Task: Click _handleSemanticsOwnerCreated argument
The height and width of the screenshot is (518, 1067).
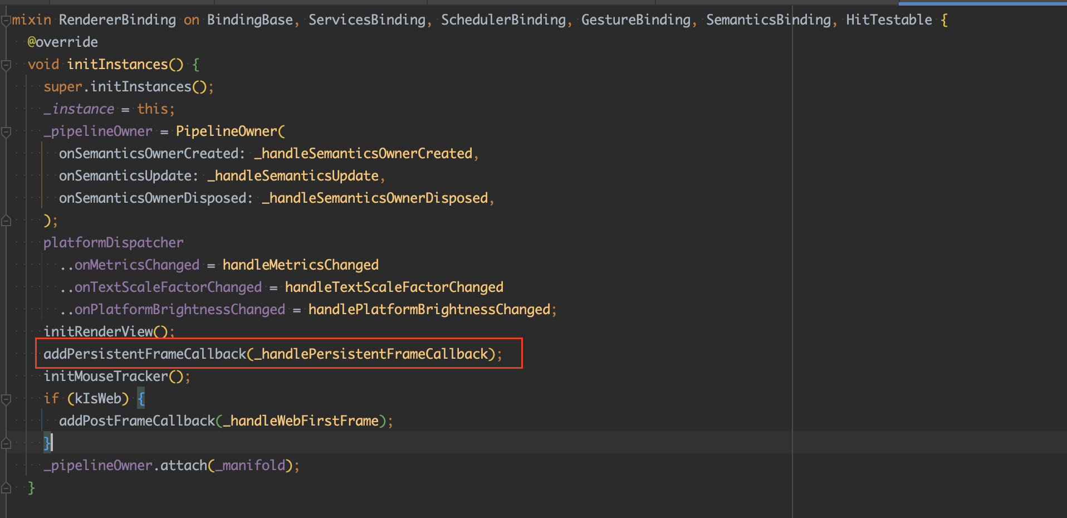Action: coord(363,154)
